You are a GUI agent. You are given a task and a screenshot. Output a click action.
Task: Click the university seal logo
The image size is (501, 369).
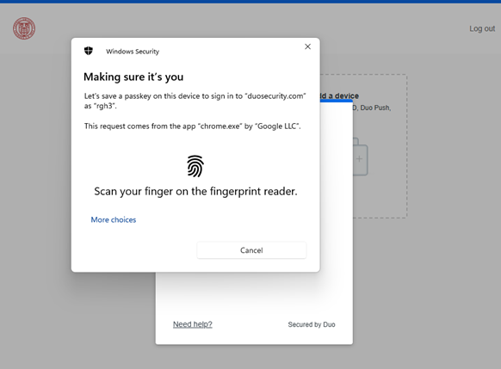point(24,28)
